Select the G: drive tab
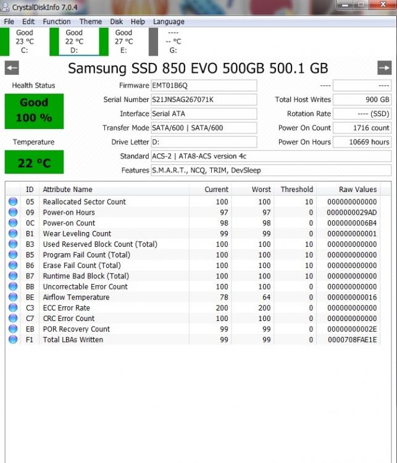This screenshot has width=397, height=463. [173, 41]
